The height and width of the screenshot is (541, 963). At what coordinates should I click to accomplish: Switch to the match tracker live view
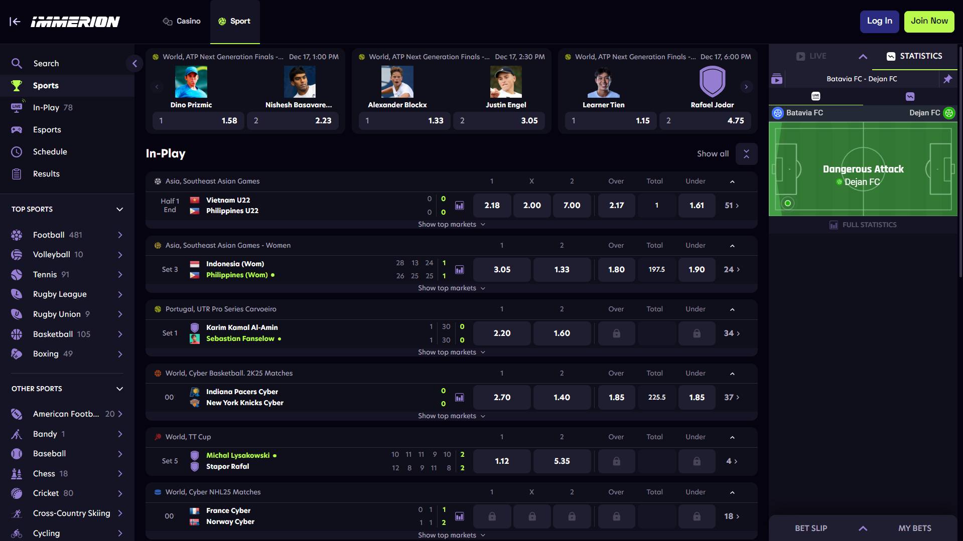[815, 96]
